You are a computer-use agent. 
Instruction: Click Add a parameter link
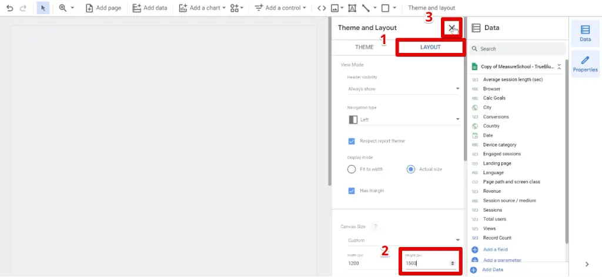(x=502, y=260)
